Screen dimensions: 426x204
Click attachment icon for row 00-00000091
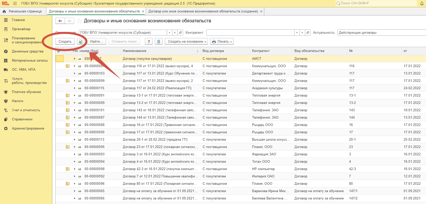tap(68, 96)
